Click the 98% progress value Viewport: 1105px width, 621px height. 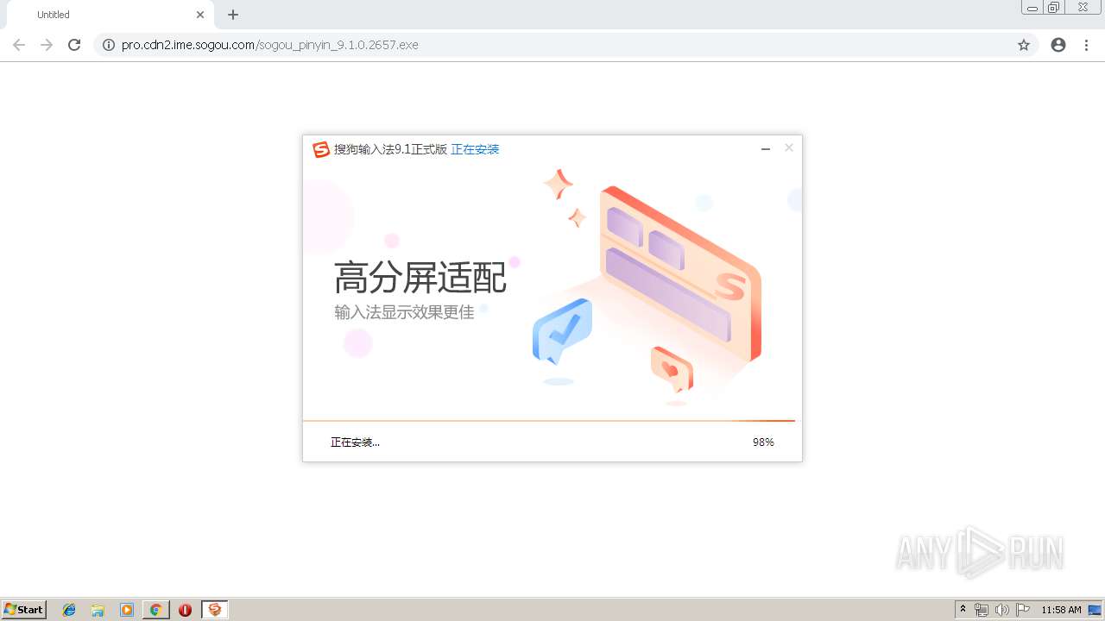pos(763,442)
